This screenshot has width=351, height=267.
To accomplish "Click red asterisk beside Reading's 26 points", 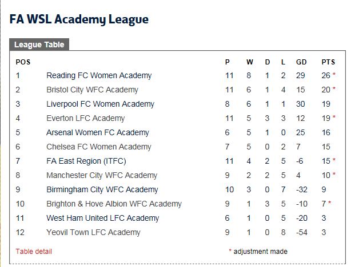I will (334, 74).
